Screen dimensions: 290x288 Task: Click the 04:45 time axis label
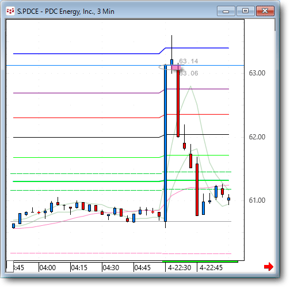point(143,267)
